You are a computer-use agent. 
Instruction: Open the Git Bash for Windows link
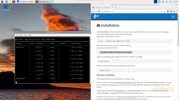(x=129, y=97)
